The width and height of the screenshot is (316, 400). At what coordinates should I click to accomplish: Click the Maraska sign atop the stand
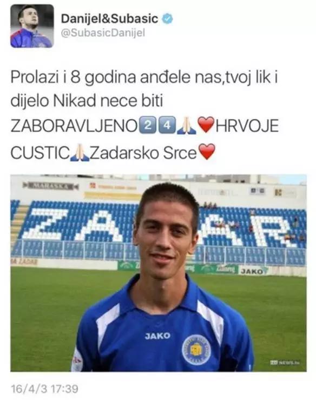pyautogui.click(x=50, y=186)
